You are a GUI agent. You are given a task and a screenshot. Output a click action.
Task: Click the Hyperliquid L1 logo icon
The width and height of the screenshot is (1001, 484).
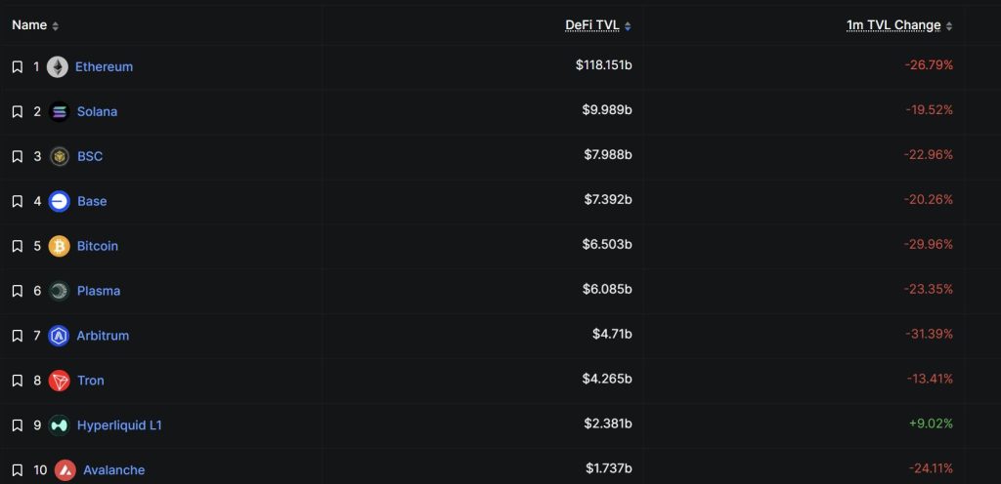(x=59, y=425)
